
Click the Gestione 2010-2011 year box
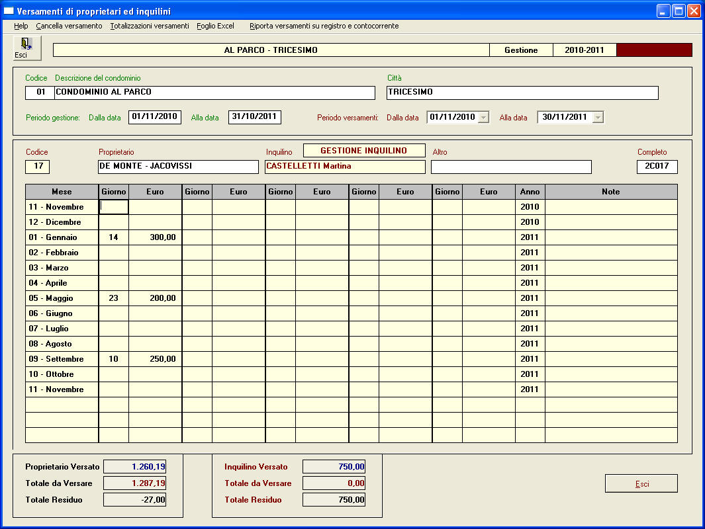click(585, 50)
